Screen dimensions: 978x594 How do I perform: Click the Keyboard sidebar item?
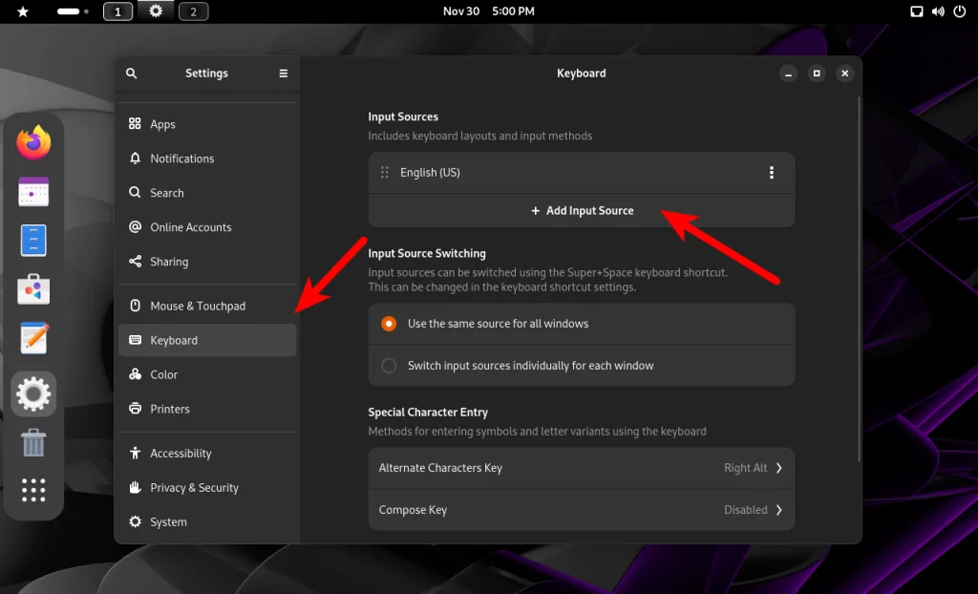tap(207, 340)
